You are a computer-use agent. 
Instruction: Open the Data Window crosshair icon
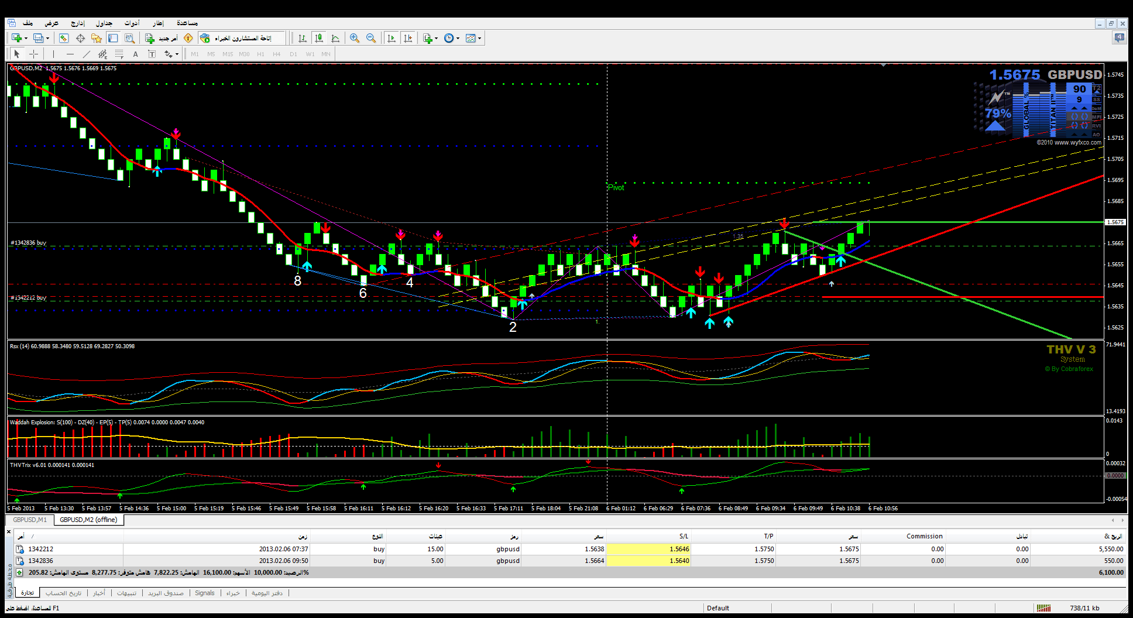pos(80,38)
